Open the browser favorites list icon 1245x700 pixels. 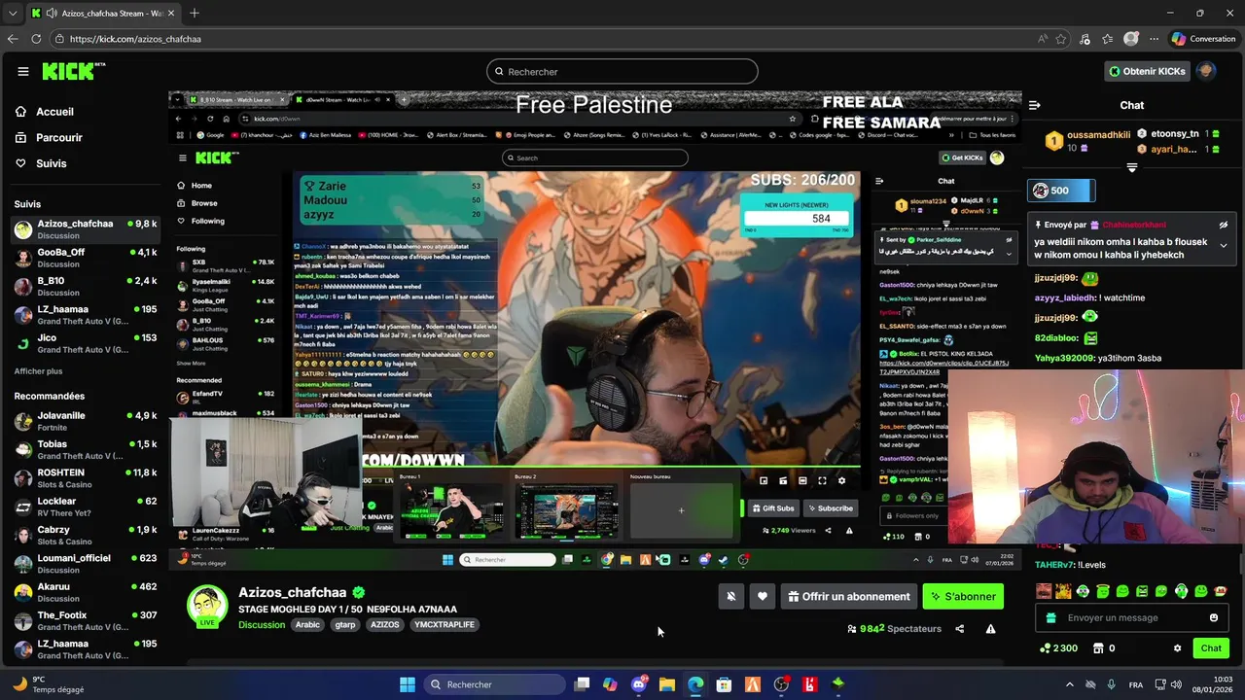pos(1108,39)
